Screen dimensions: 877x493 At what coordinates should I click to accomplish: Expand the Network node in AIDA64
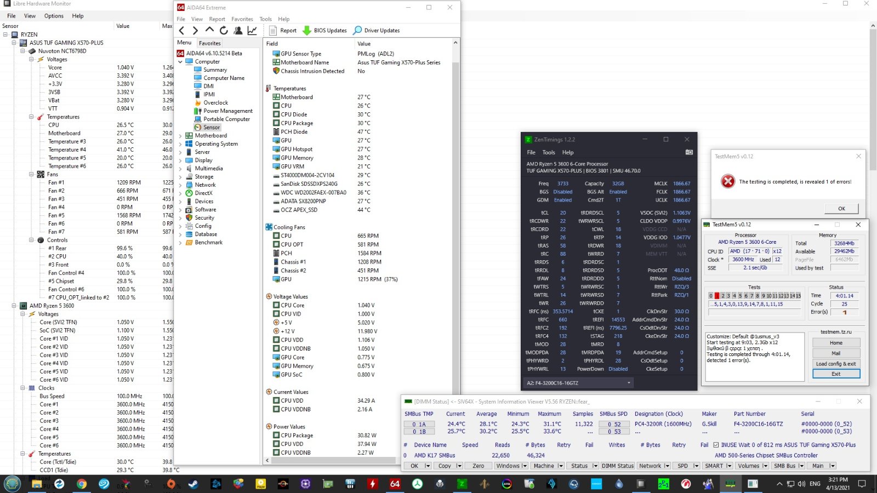point(180,185)
